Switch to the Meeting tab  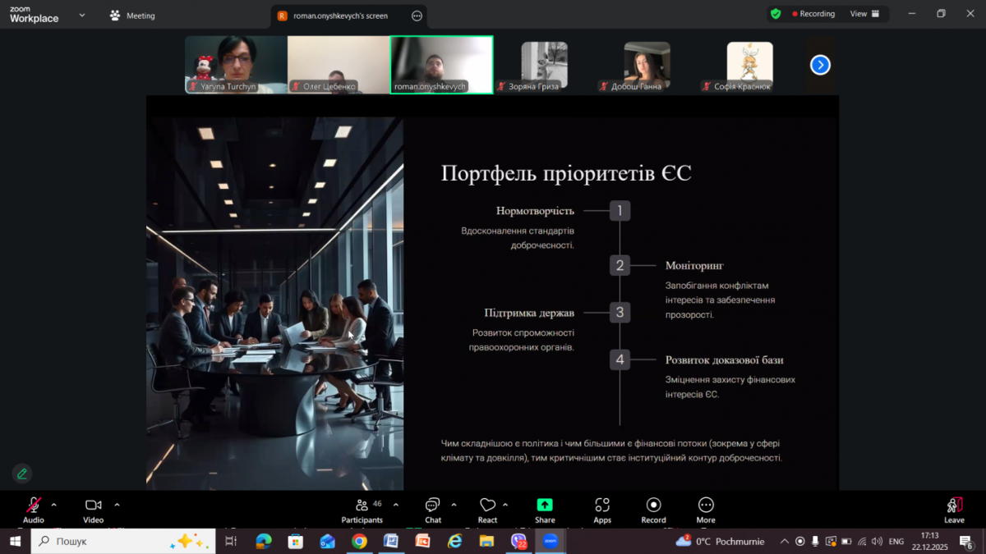[x=132, y=16]
